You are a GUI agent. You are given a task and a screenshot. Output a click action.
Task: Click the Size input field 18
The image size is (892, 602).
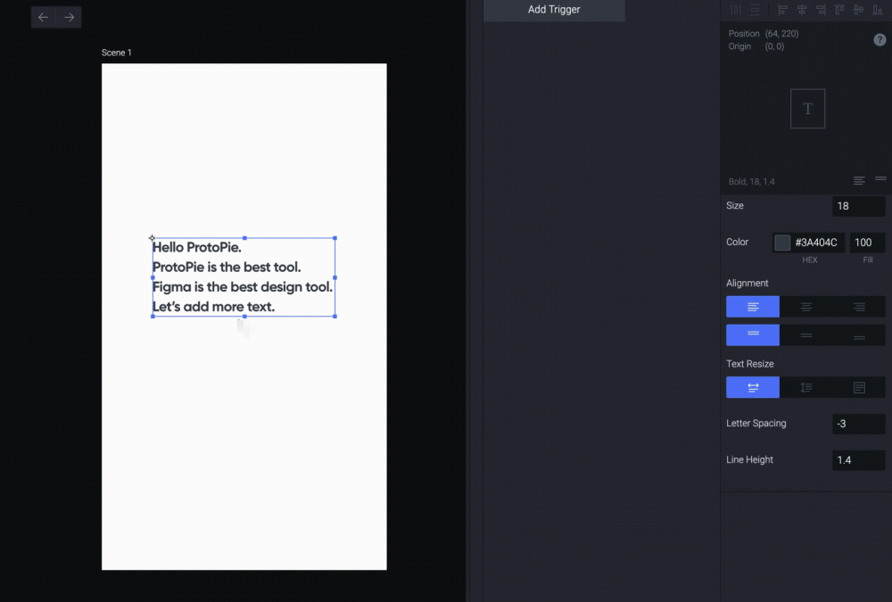click(858, 206)
